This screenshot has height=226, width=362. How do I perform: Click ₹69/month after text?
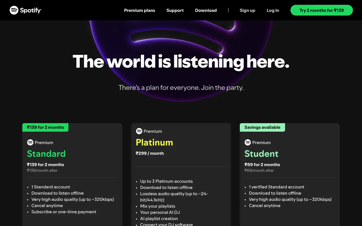coord(259,171)
